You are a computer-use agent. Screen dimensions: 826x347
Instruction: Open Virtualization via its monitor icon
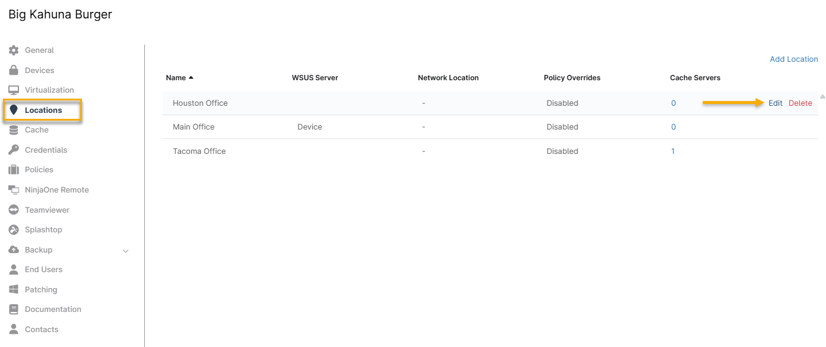tap(14, 90)
